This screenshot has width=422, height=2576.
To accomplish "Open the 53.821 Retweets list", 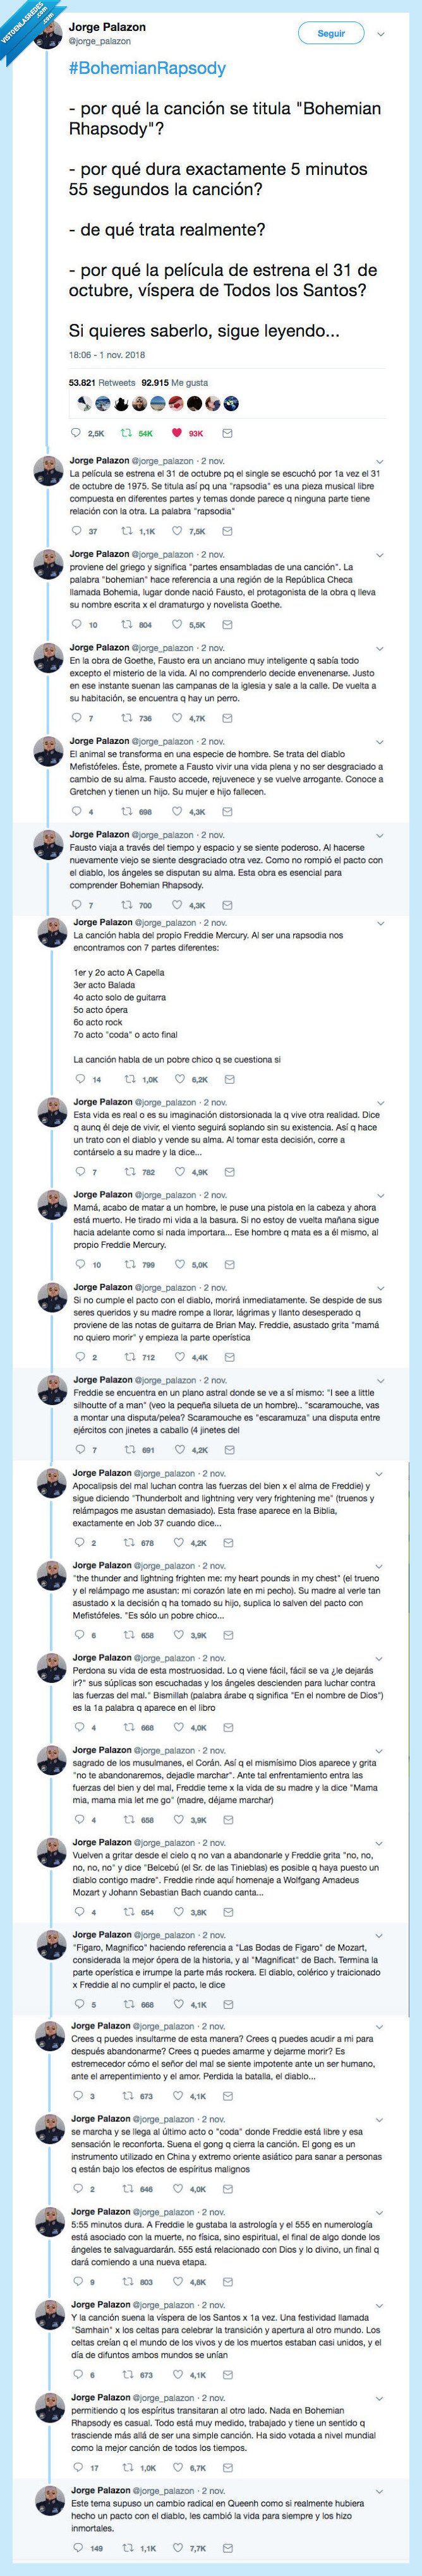I will 101,382.
